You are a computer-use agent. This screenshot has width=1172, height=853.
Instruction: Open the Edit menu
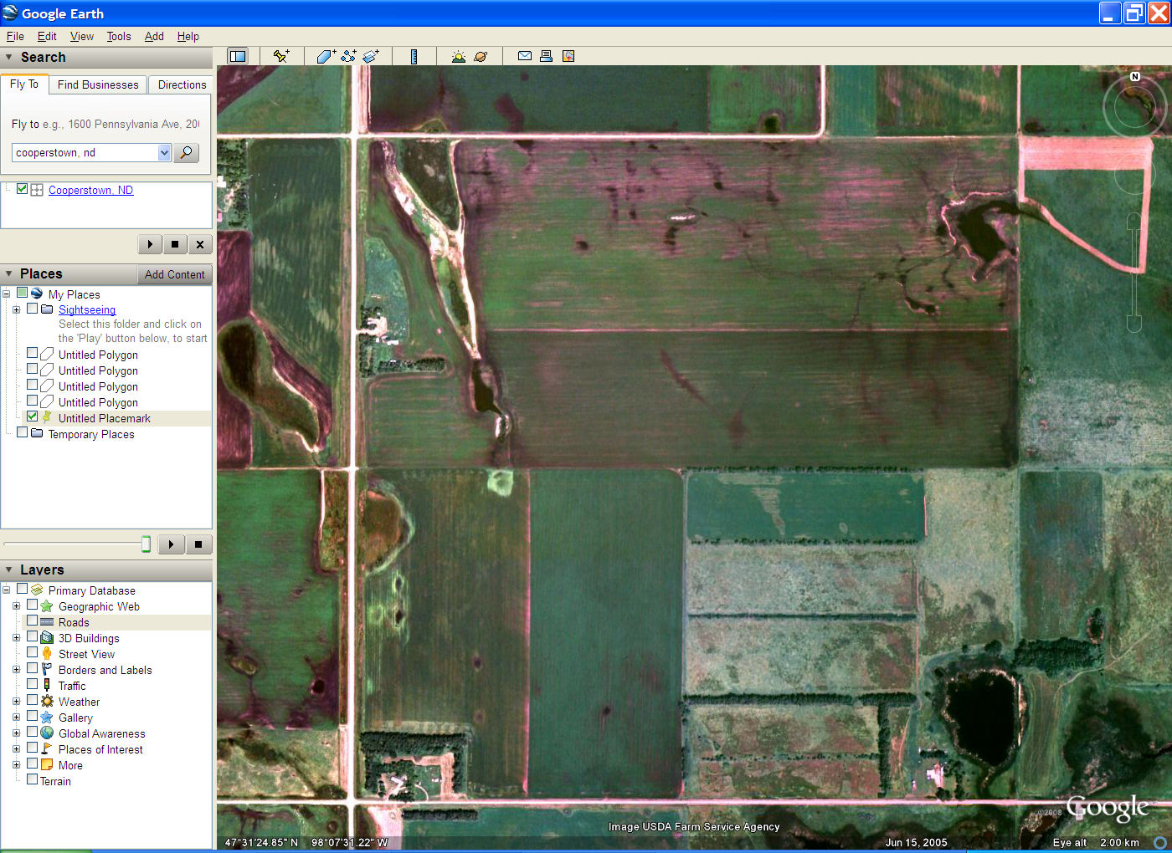point(47,36)
